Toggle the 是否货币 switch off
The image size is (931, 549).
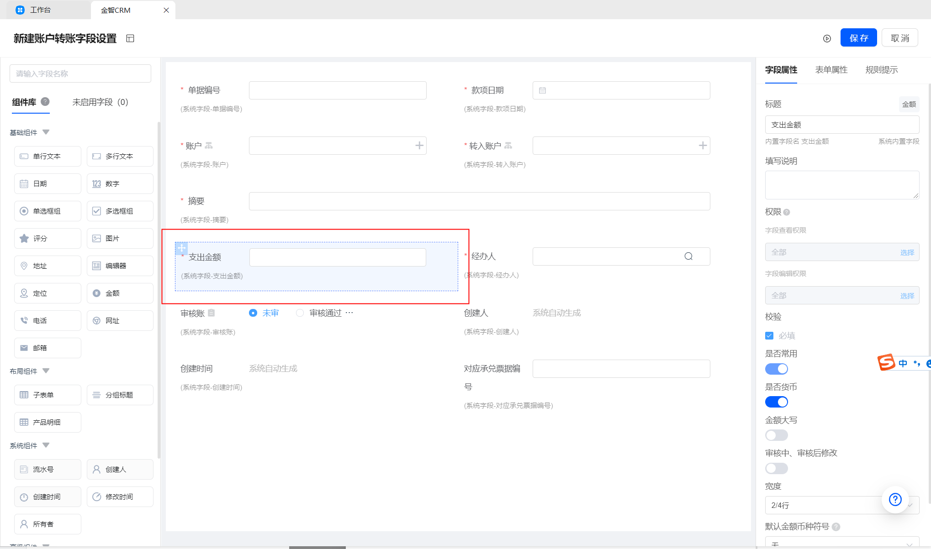tap(776, 402)
